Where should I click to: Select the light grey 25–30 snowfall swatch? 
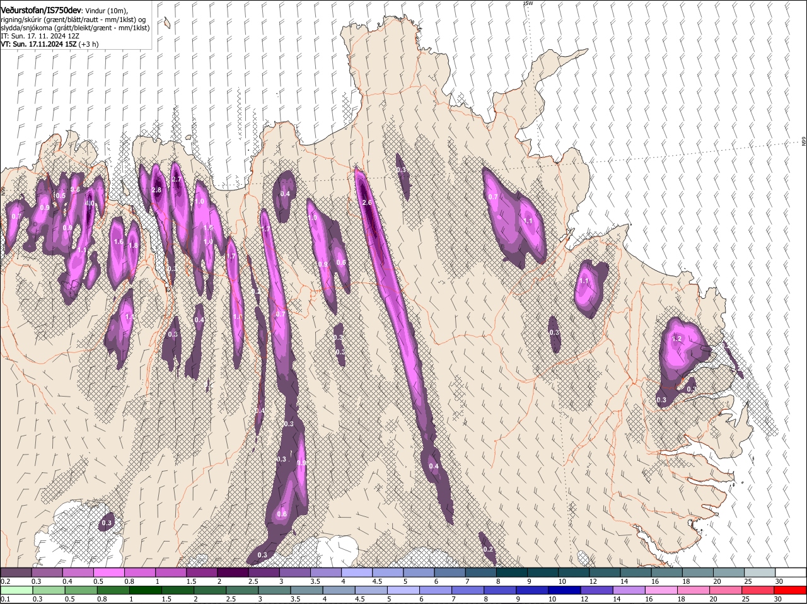[x=758, y=572]
